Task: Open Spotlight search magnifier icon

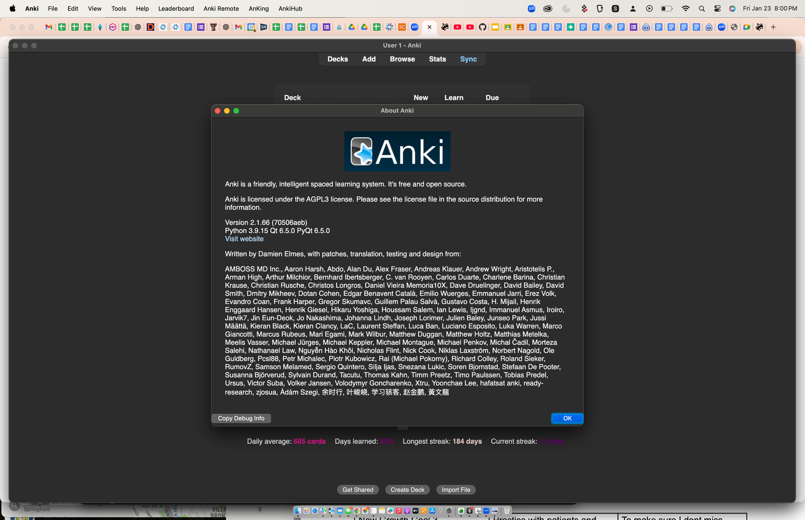Action: (x=701, y=8)
